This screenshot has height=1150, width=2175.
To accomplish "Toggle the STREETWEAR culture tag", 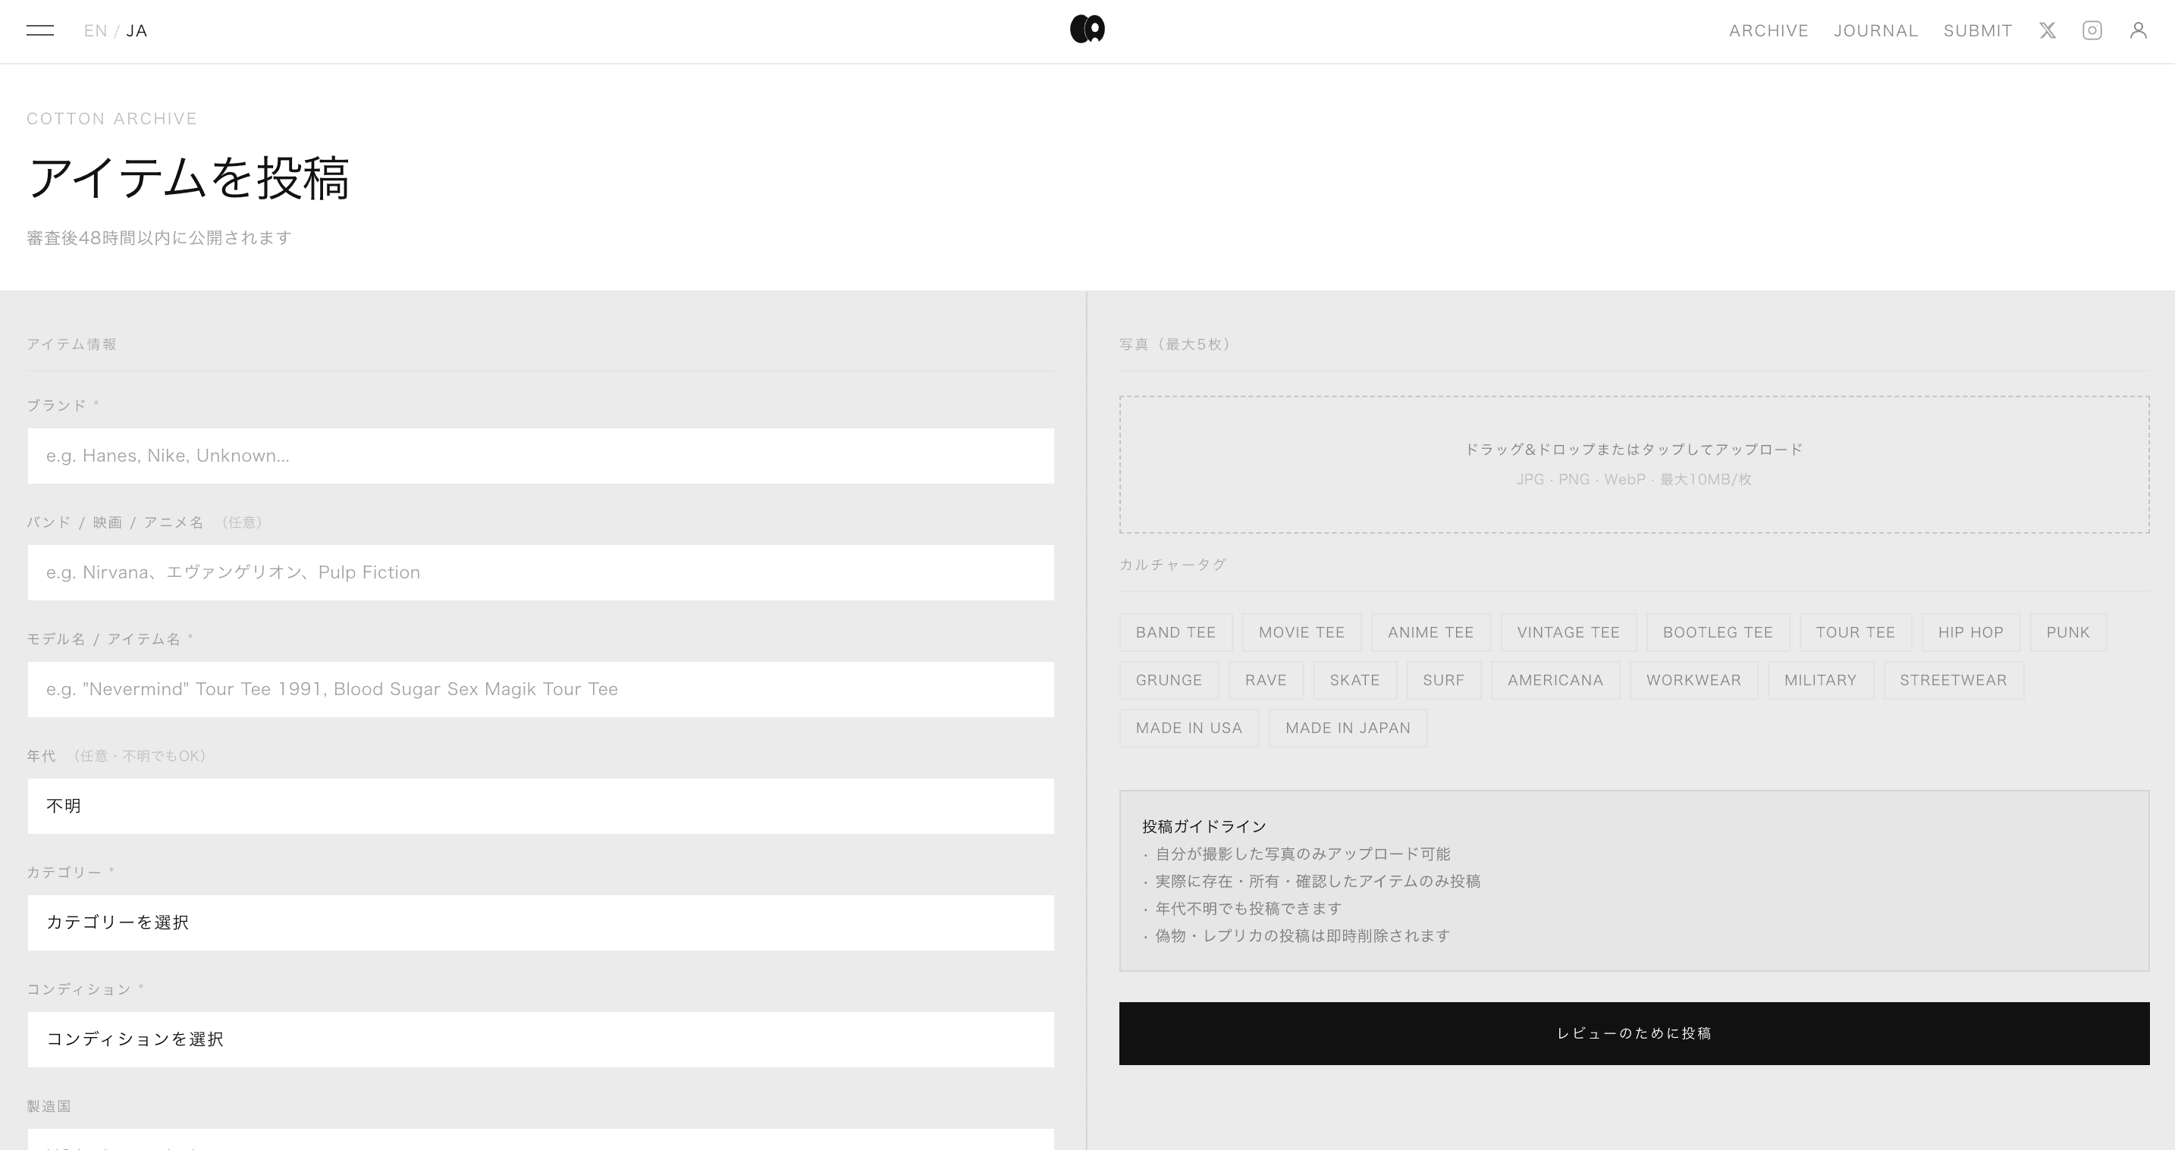I will click(1953, 680).
